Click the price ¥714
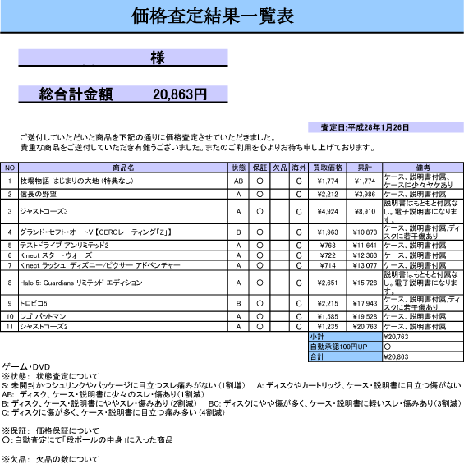 point(328,265)
